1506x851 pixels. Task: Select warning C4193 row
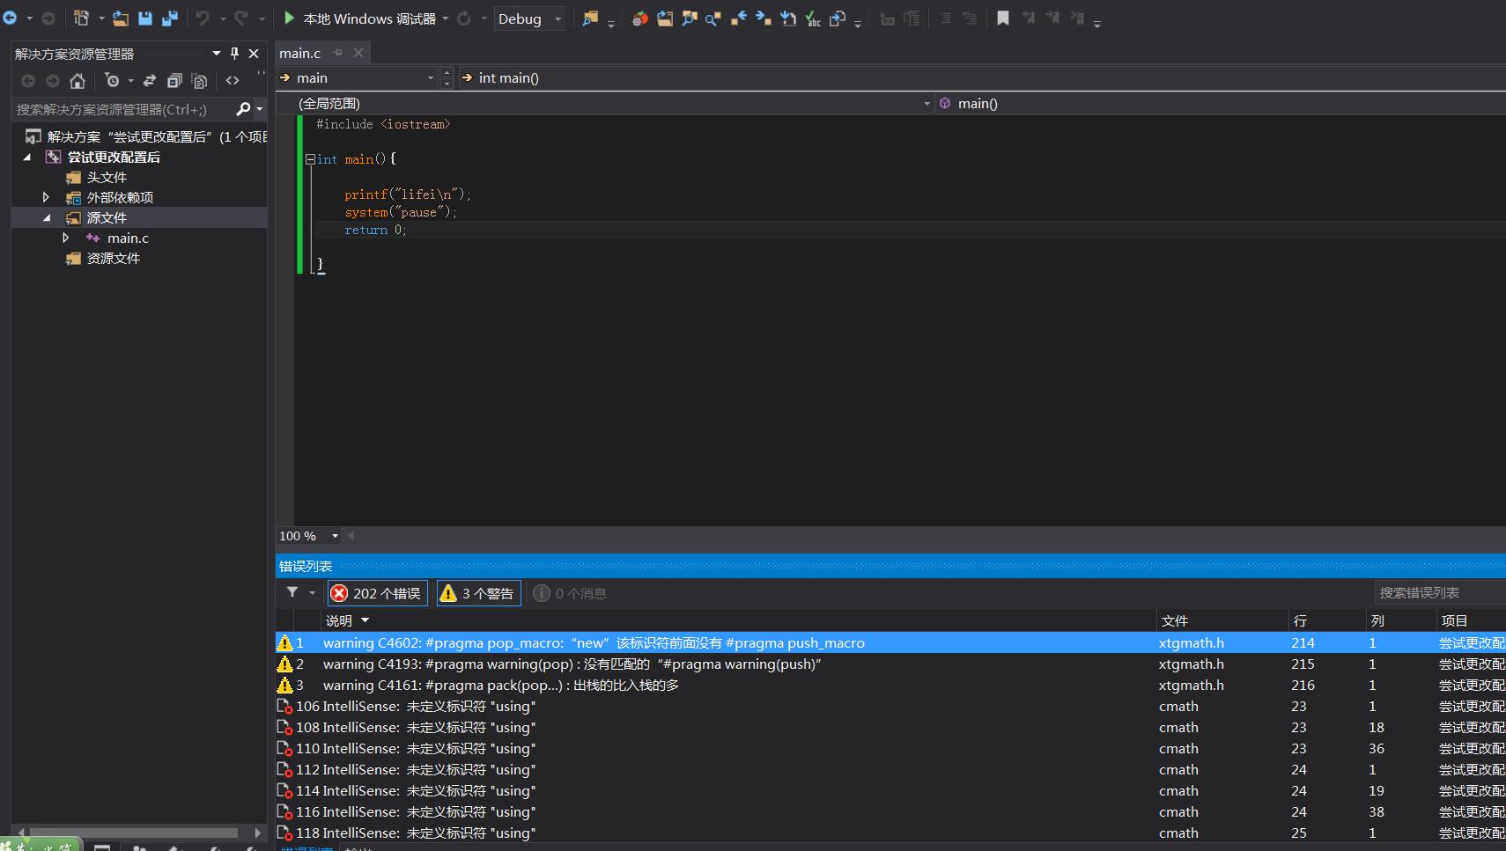tap(890, 664)
